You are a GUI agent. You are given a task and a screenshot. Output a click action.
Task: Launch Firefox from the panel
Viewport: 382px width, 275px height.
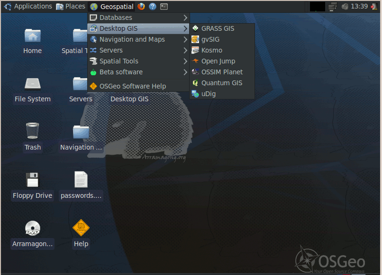click(141, 7)
